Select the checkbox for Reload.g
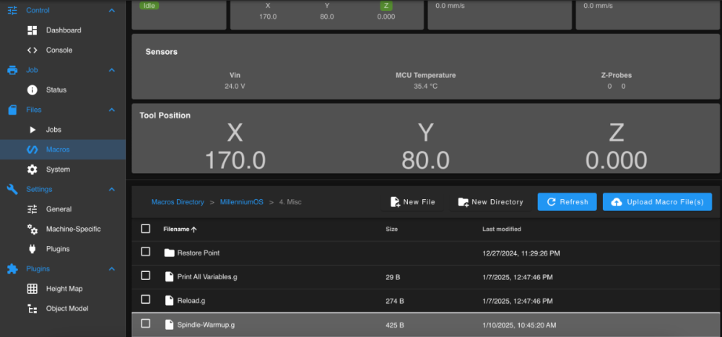Screen dimensions: 722x337 (146, 299)
